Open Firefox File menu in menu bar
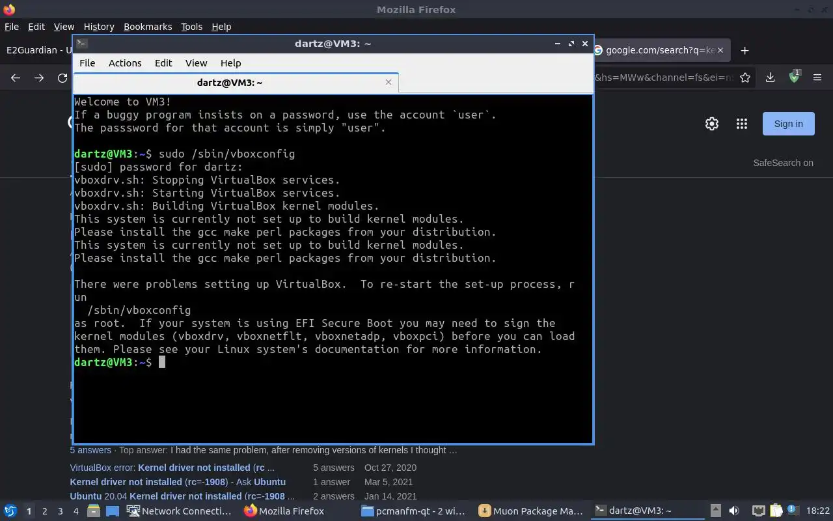833x521 pixels. point(12,27)
